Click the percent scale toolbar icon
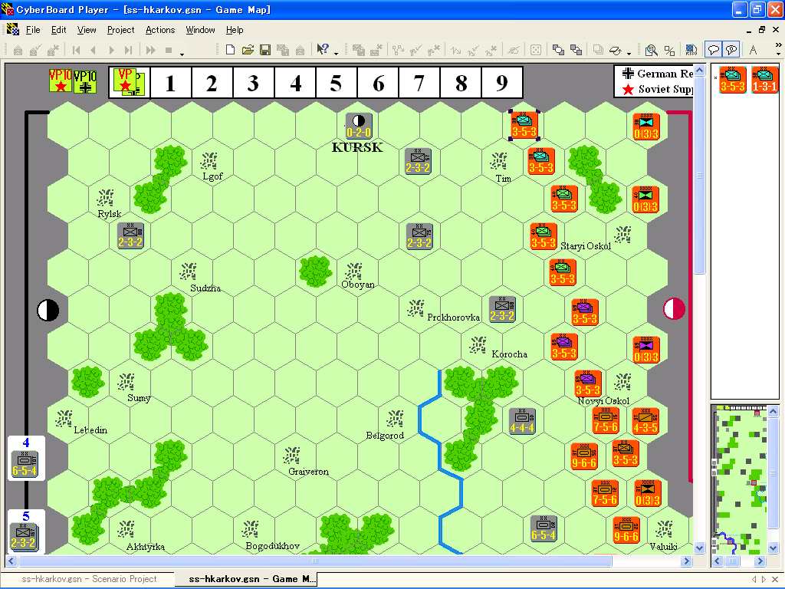The height and width of the screenshot is (589, 785). coord(669,50)
